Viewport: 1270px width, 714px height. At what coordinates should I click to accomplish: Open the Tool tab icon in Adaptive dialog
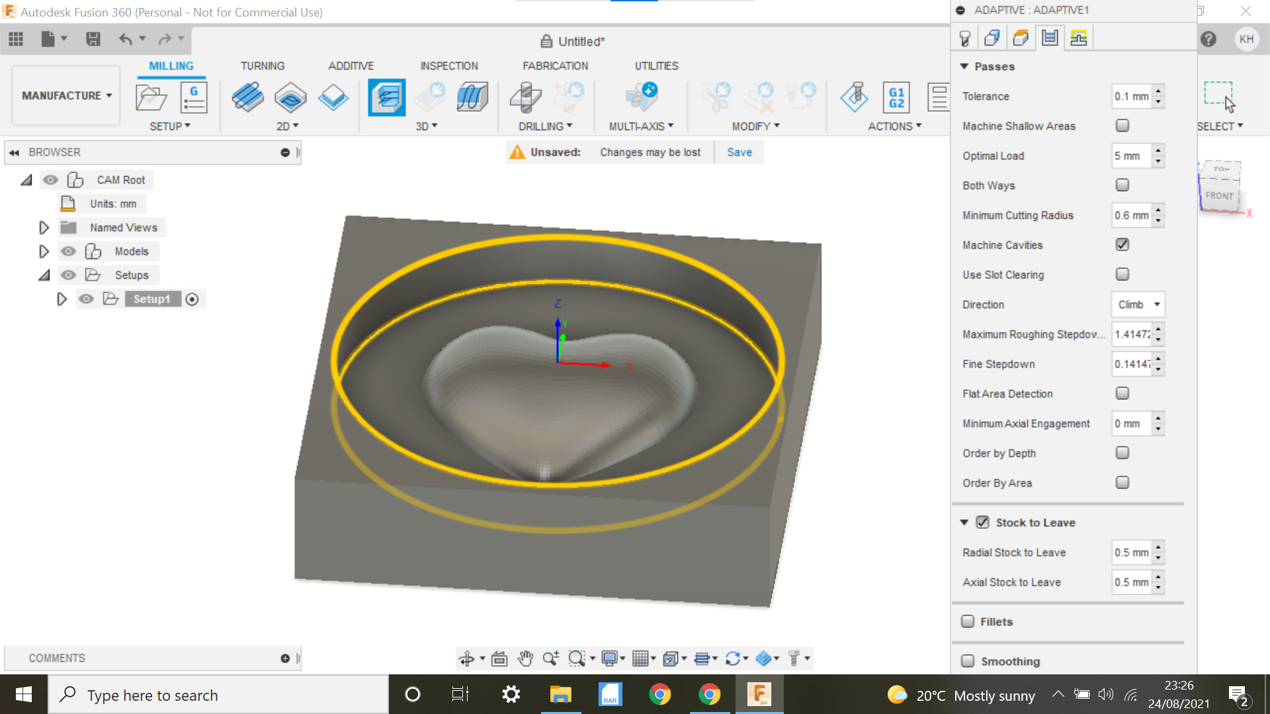click(965, 38)
